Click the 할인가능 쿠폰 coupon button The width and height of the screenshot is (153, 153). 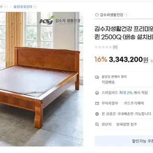pos(124,141)
